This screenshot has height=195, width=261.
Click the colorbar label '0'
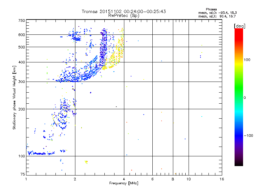tap(245, 97)
